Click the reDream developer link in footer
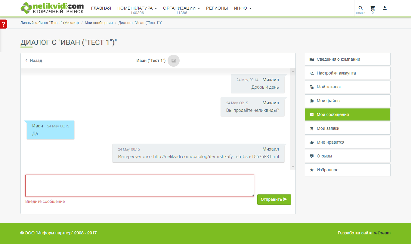Image resolution: width=411 pixels, height=244 pixels. (382, 233)
